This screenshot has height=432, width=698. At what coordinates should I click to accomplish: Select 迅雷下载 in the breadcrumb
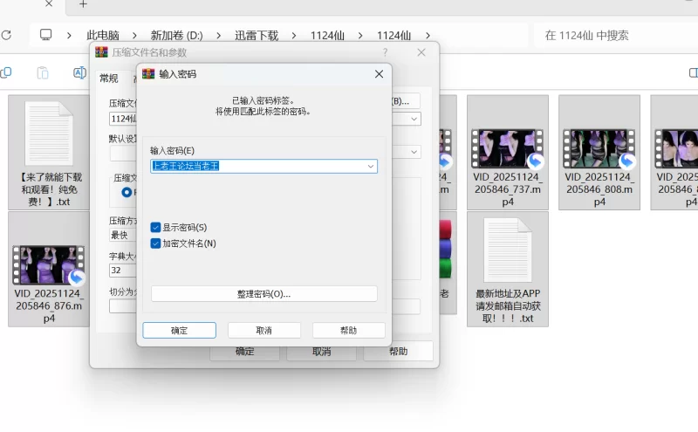257,35
